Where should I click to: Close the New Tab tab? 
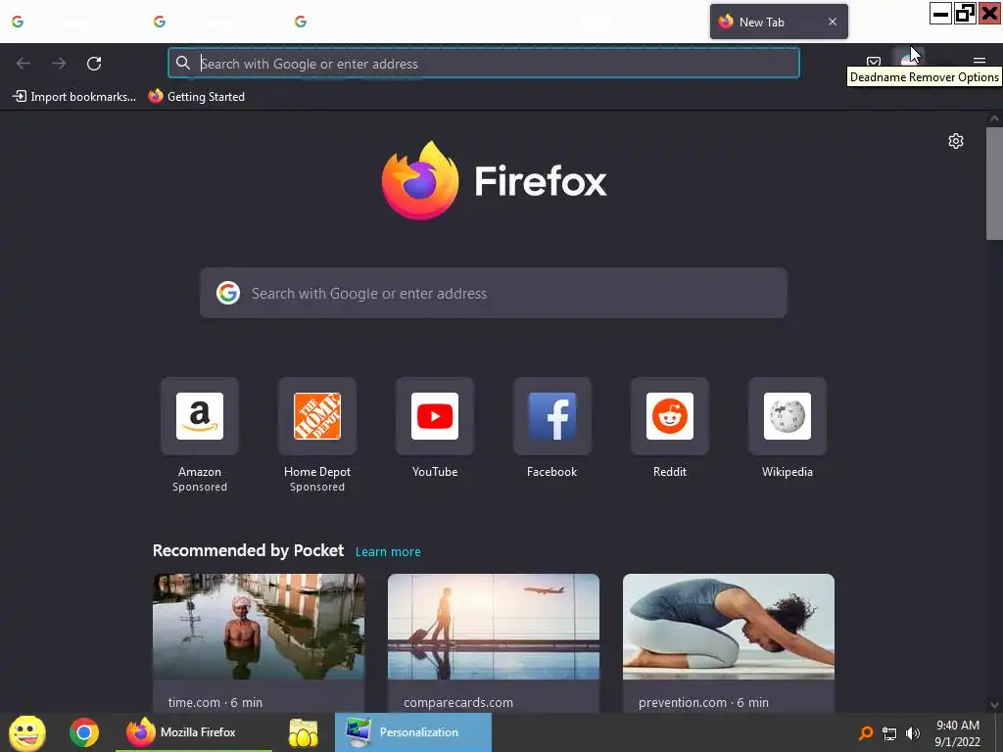833,22
